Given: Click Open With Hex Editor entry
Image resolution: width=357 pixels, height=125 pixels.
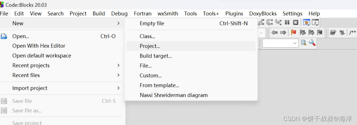Looking at the screenshot, I should (x=39, y=46).
